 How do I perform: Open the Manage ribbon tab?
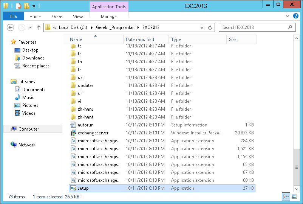[x=109, y=17]
